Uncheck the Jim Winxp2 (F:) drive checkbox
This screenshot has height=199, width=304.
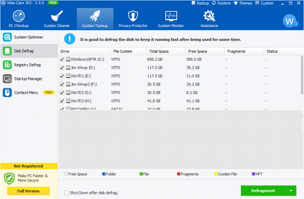pos(62,84)
